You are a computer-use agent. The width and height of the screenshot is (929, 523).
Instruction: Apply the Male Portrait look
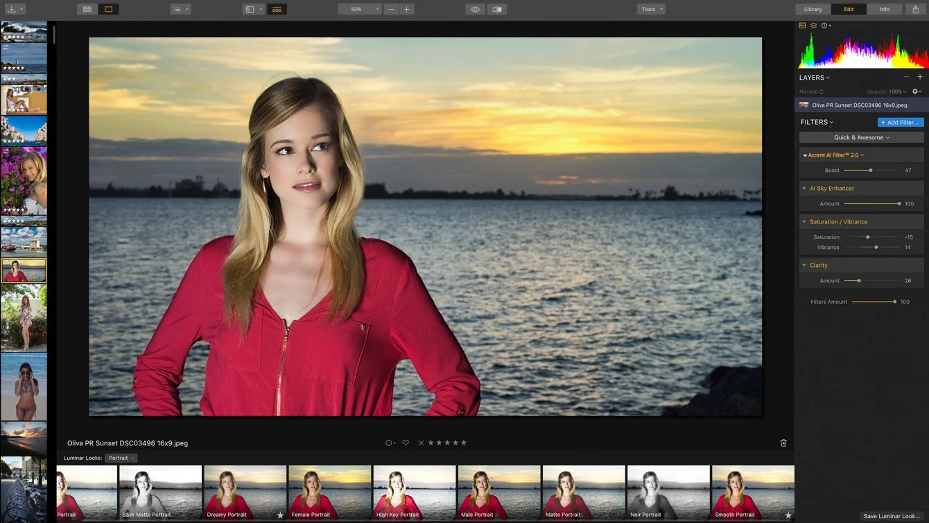click(x=499, y=493)
